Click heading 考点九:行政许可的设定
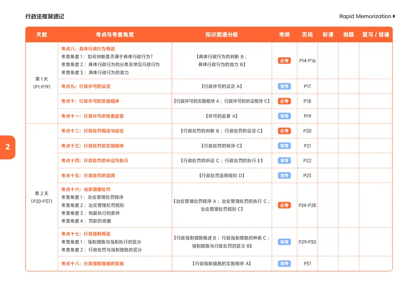The width and height of the screenshot is (418, 295). 86,87
